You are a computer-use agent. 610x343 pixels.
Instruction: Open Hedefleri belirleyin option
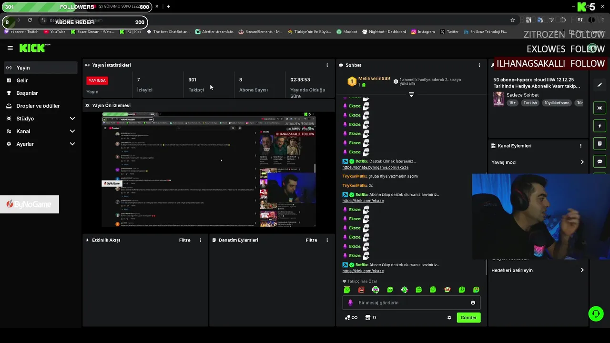(538, 270)
